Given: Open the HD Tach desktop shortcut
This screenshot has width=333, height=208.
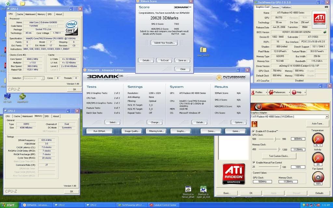Looking at the screenshot, I should point(7,98).
